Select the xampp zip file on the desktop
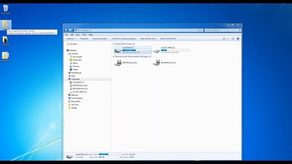Image resolution: width=292 pixels, height=164 pixels. click(x=5, y=56)
